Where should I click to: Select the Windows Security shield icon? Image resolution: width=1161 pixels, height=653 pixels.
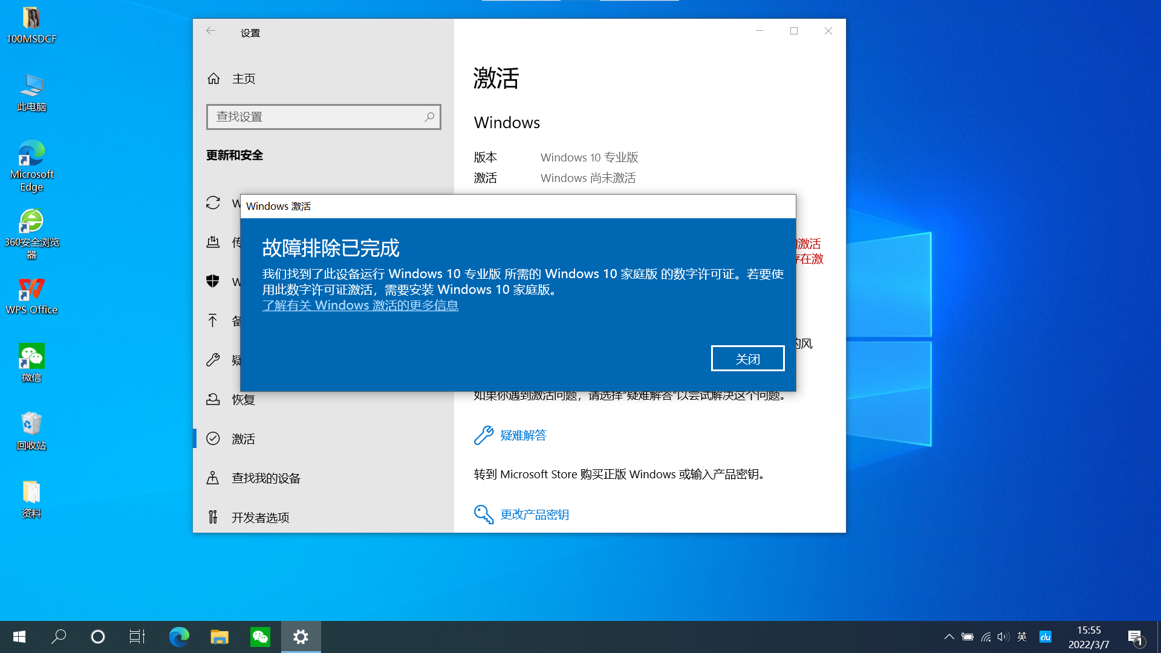[x=213, y=281]
